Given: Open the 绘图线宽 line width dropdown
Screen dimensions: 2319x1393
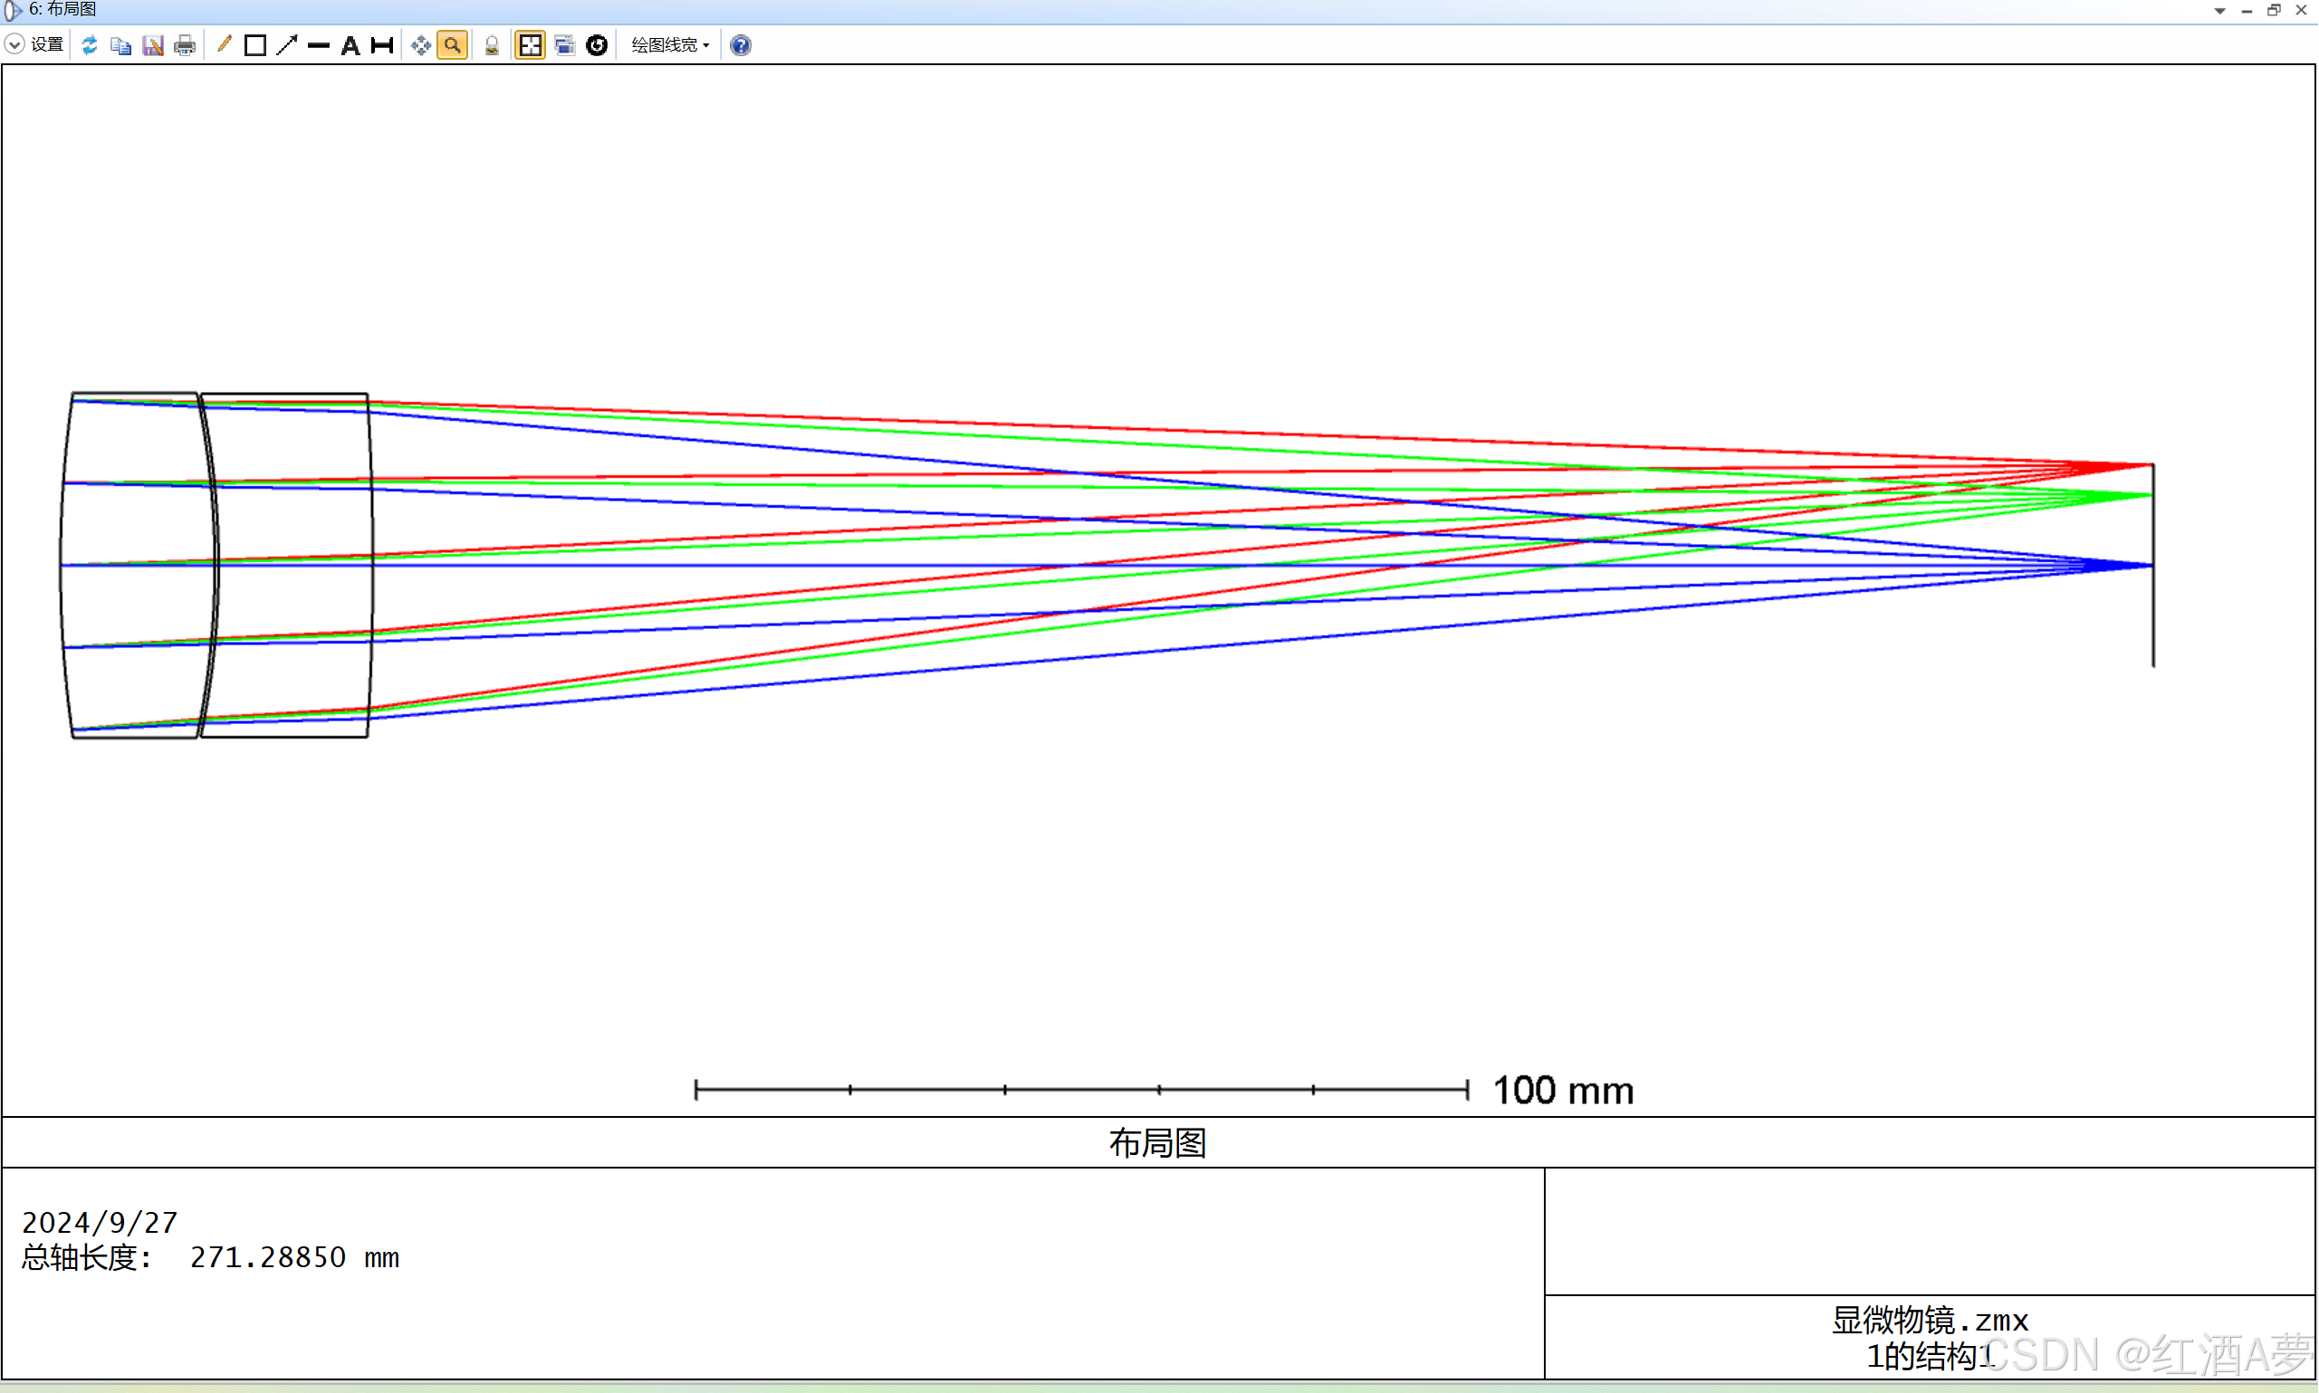Looking at the screenshot, I should (x=669, y=45).
